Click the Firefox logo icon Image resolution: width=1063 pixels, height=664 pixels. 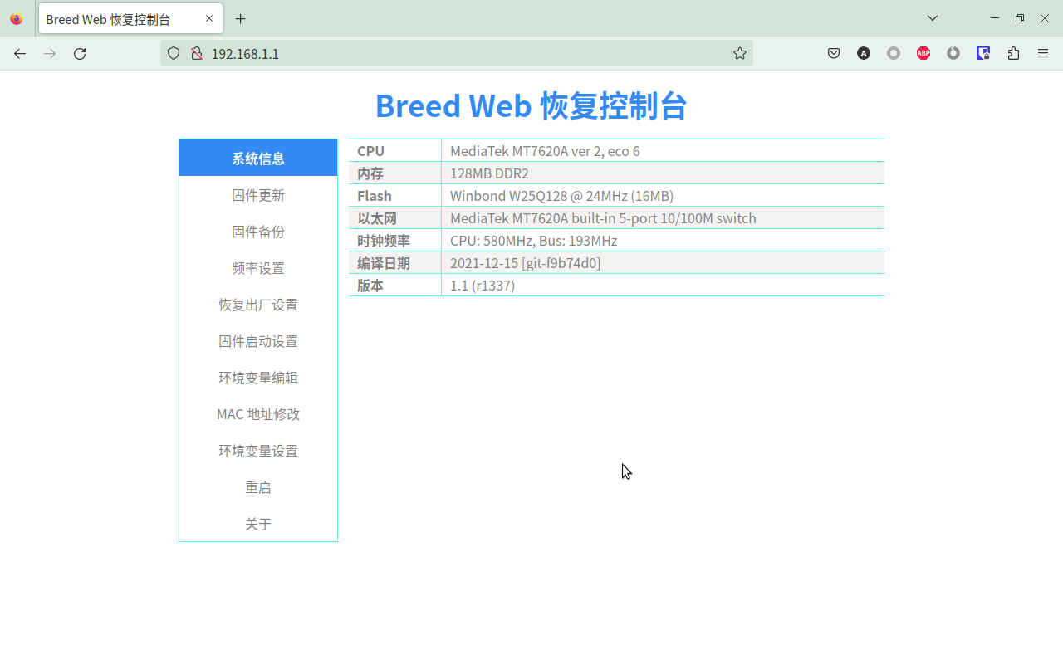(x=17, y=18)
